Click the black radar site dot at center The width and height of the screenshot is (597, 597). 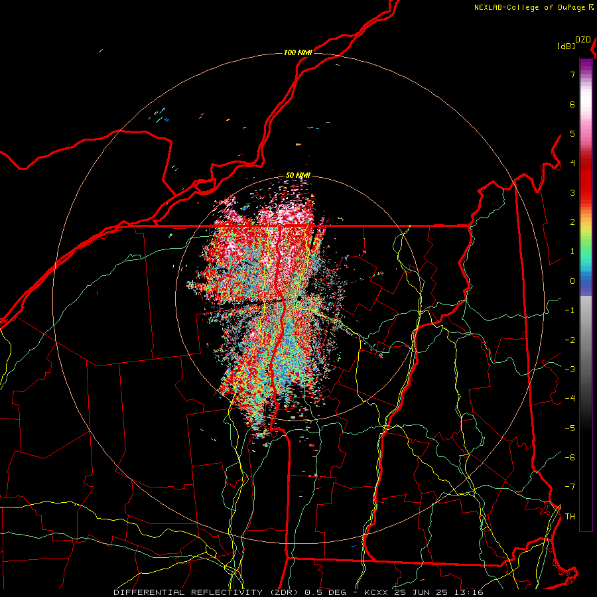(x=299, y=298)
